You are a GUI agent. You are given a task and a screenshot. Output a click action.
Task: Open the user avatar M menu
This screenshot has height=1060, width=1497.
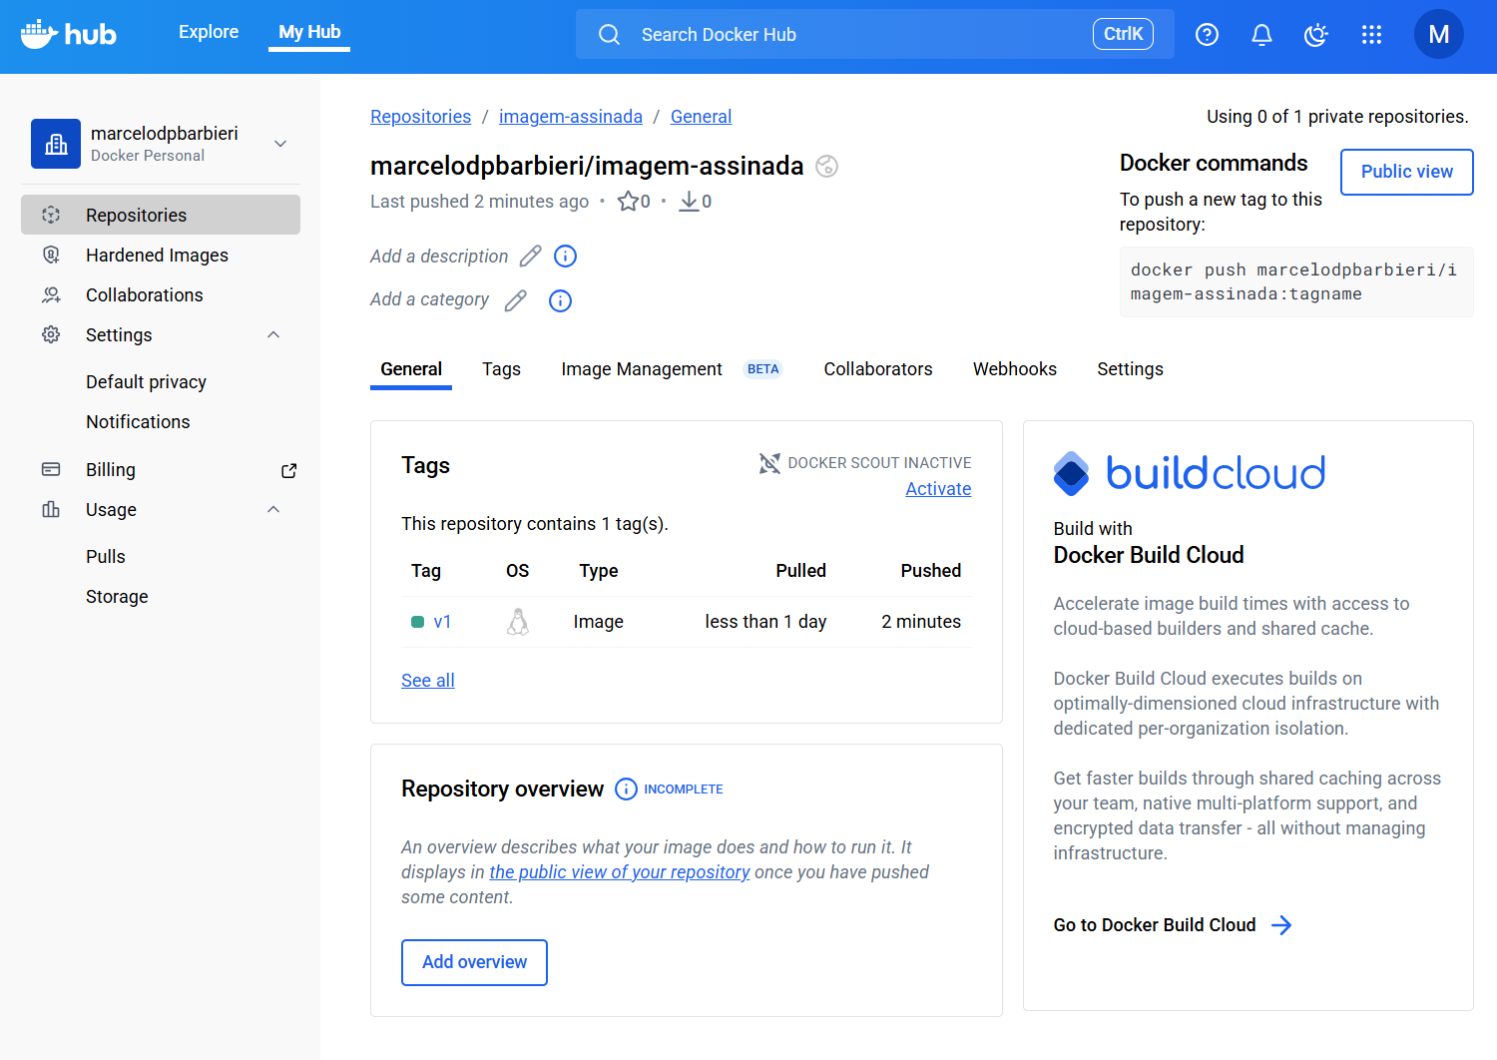click(x=1438, y=35)
